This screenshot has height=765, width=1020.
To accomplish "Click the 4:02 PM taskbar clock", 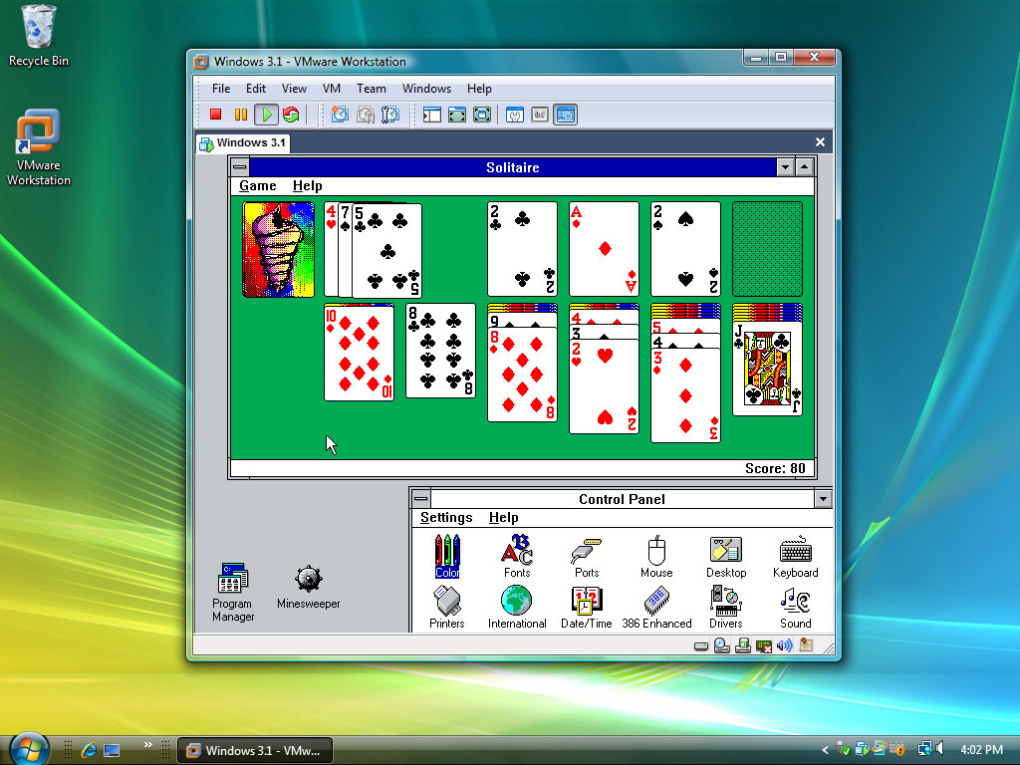I will click(981, 750).
